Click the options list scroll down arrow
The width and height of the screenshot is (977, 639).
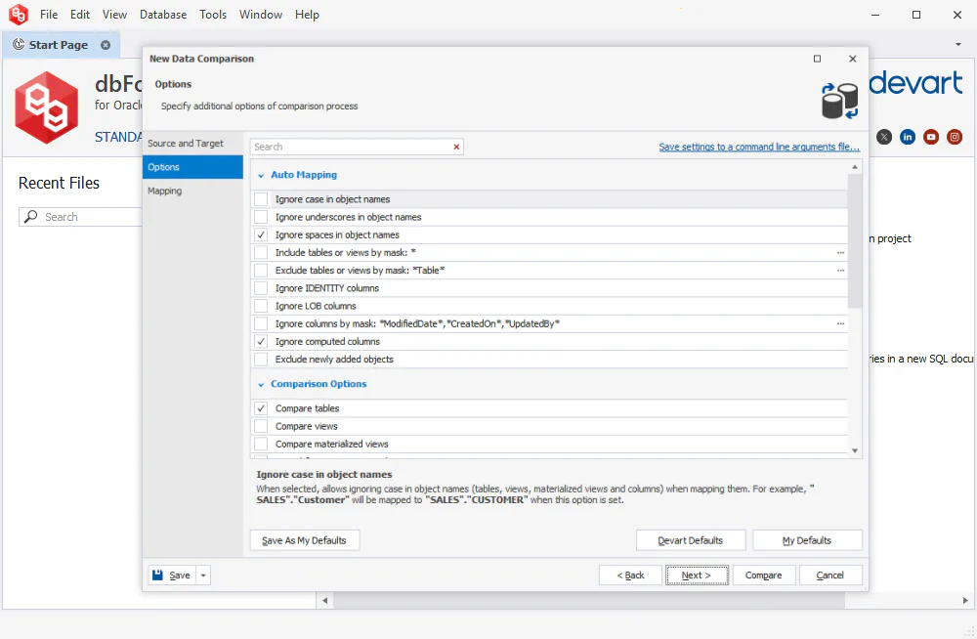[855, 450]
